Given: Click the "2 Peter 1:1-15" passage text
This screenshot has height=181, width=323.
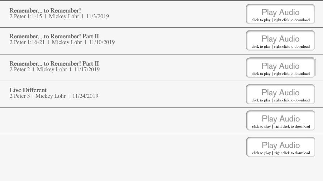Looking at the screenshot, I should coord(26,16).
